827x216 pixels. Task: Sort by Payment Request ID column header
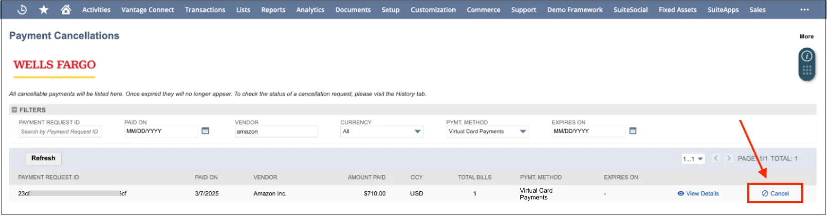pos(49,177)
